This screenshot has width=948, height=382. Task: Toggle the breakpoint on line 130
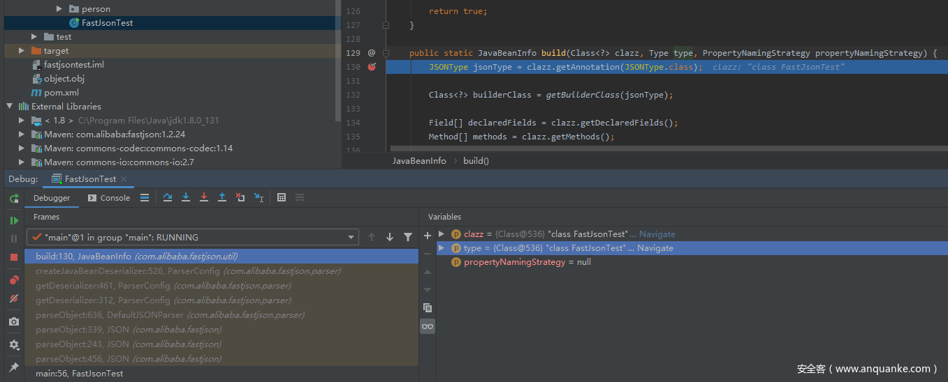click(x=372, y=67)
